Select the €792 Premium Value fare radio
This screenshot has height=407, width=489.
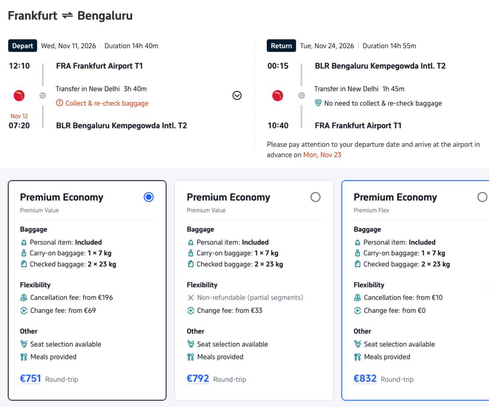[316, 197]
